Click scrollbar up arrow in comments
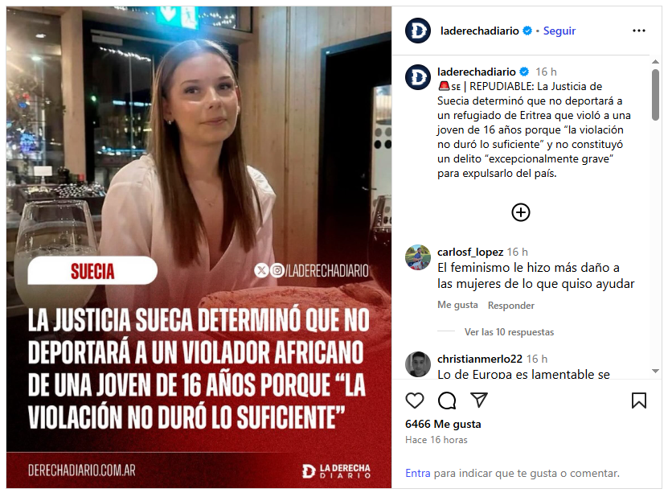The width and height of the screenshot is (668, 493). click(656, 62)
